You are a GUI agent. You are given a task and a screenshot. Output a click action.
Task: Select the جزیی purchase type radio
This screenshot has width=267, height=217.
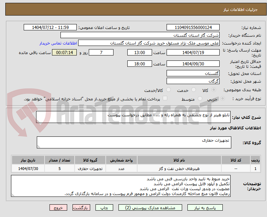pyautogui.click(x=222, y=99)
